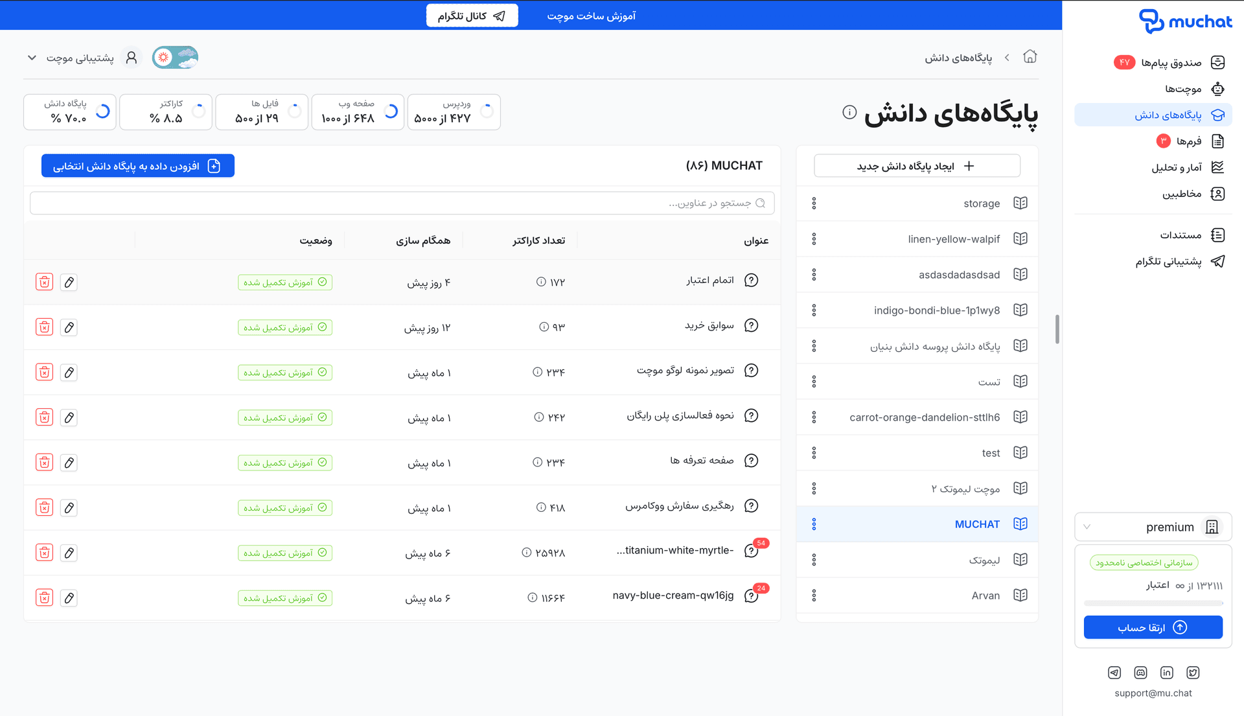Delete the صفحه تعرفه ها row
This screenshot has width=1244, height=716.
click(x=44, y=463)
